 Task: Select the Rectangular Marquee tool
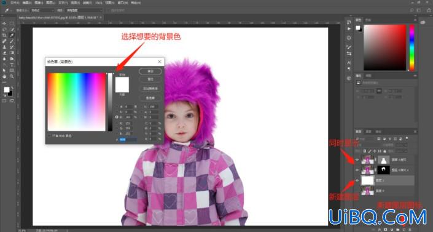[x=12, y=23]
